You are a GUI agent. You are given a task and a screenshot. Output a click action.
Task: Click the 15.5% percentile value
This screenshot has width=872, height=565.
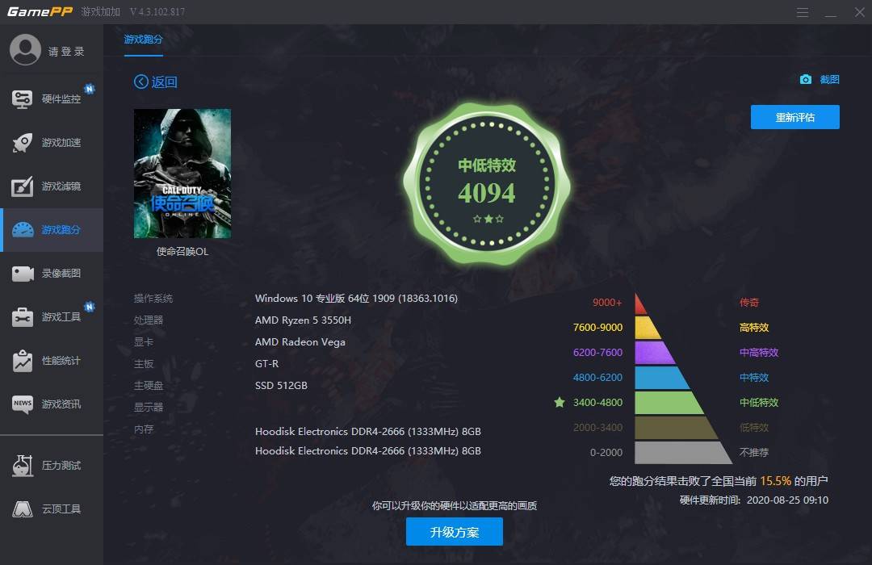pyautogui.click(x=776, y=481)
